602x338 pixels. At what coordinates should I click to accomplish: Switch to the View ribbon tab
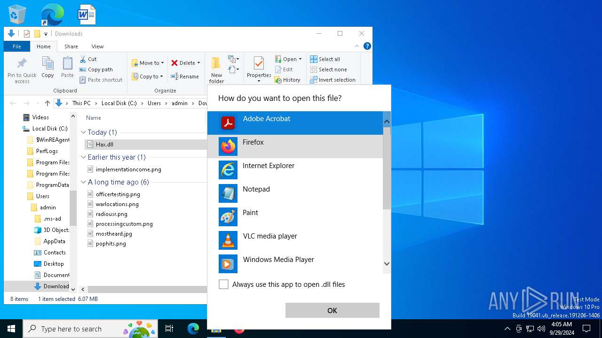click(97, 46)
